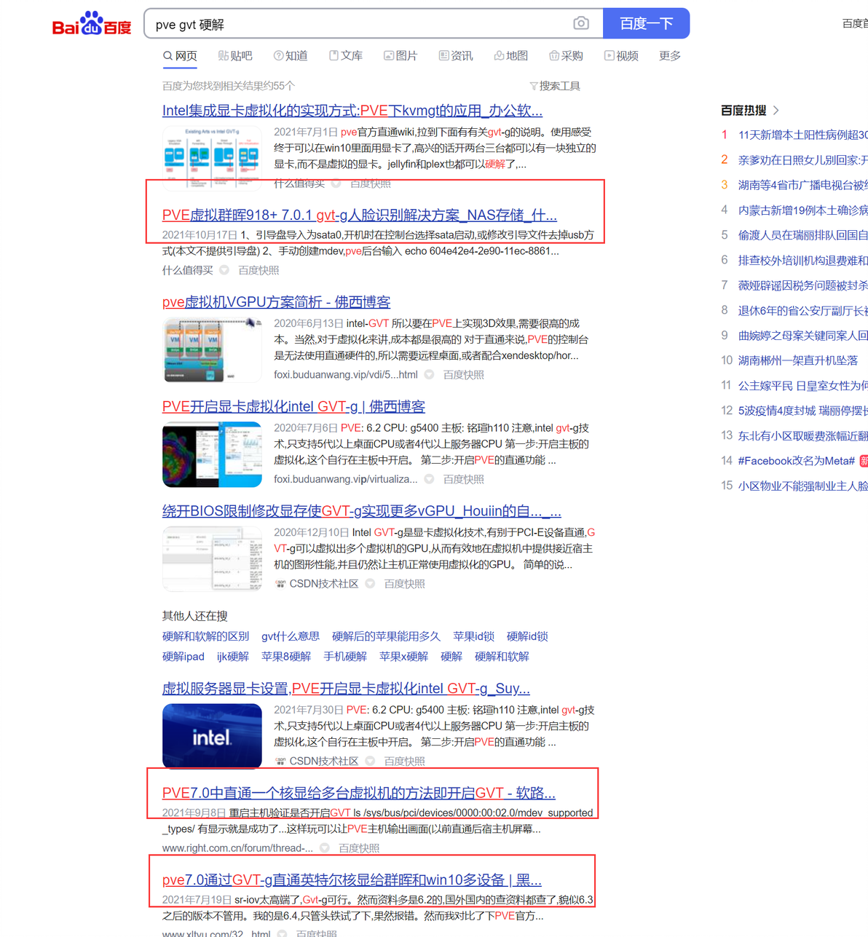Open 百度快照 for www.right.com.cn result
868x937 pixels.
click(359, 848)
